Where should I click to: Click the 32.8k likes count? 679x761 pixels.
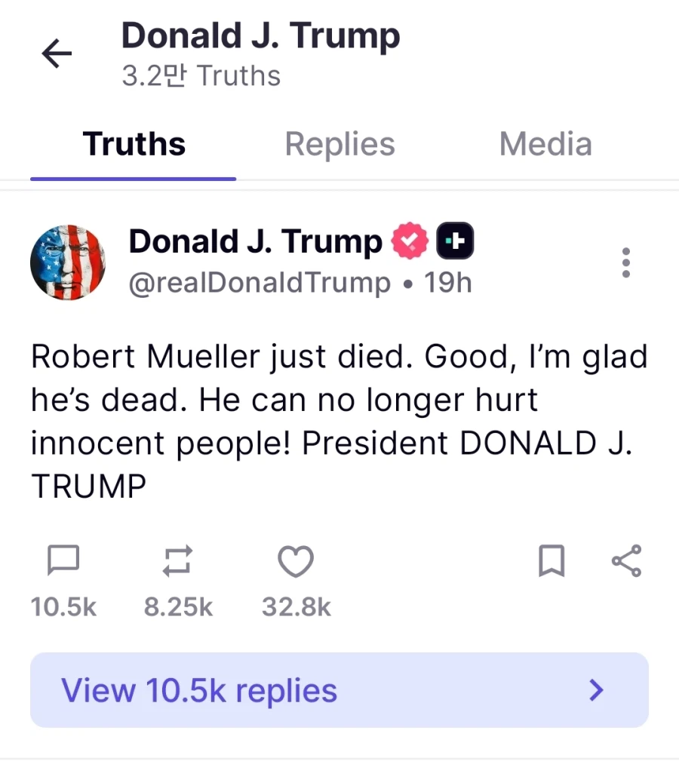(296, 607)
